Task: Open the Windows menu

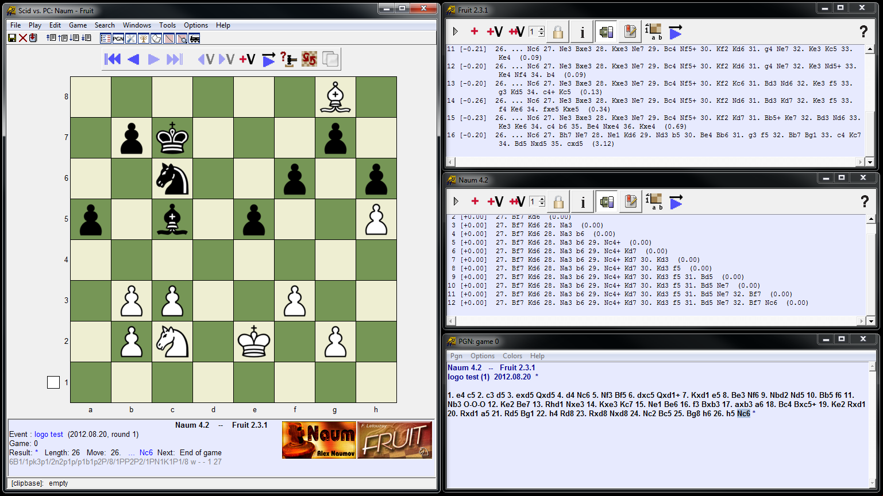Action: point(137,25)
